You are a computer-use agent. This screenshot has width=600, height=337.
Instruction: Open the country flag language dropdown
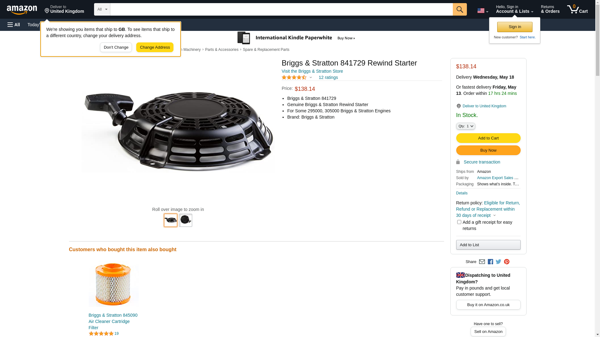tap(483, 11)
